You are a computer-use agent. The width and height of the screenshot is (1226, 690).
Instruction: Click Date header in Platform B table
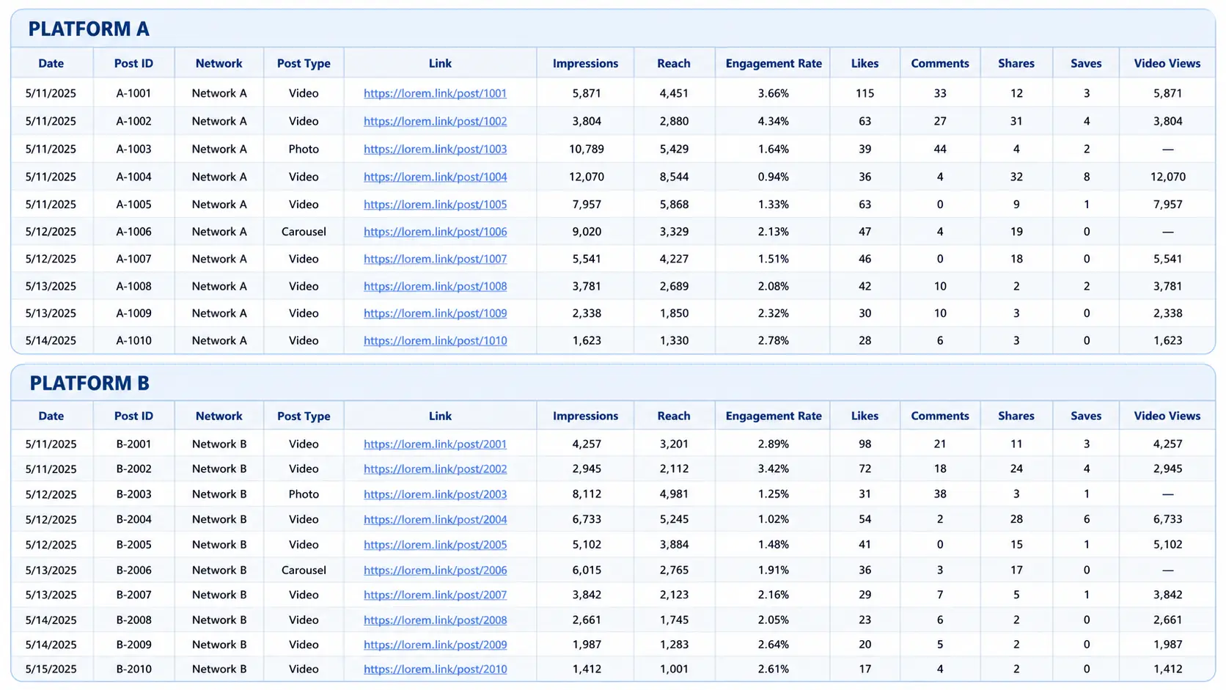[x=51, y=416]
